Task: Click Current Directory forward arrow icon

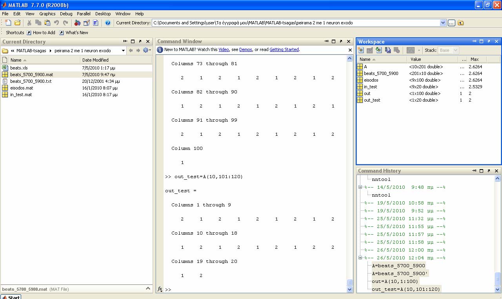Action: [x=138, y=50]
